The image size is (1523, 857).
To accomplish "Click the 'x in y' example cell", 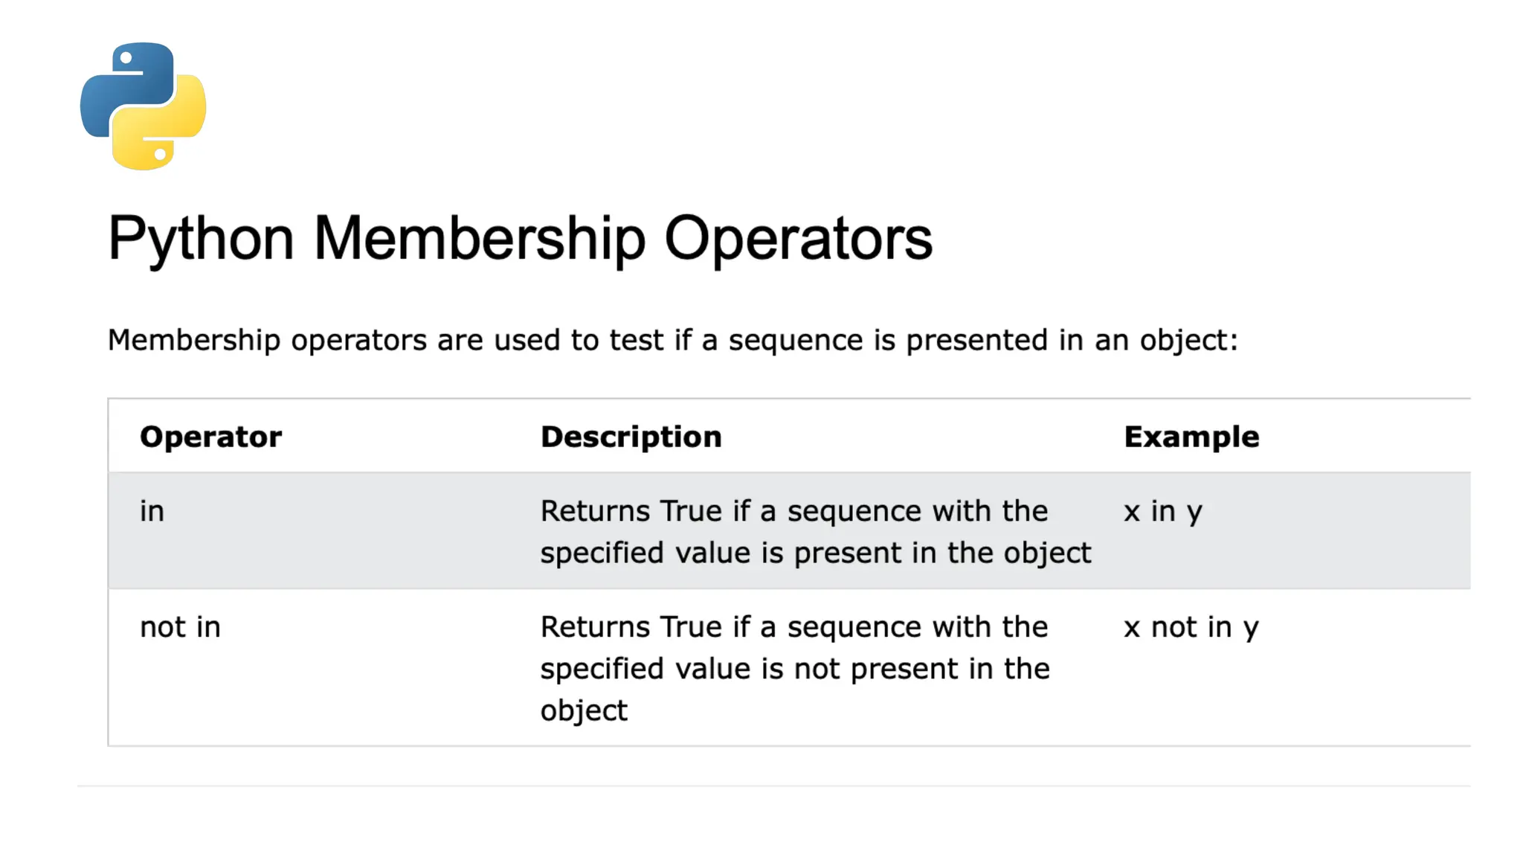I will tap(1163, 512).
